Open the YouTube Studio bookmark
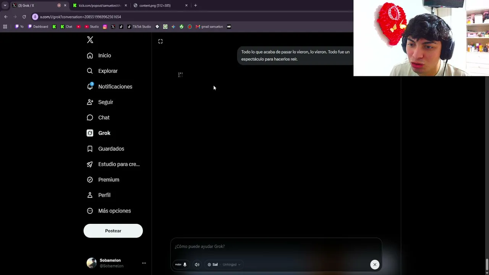The height and width of the screenshot is (275, 489). (92, 27)
